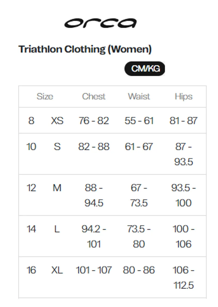This screenshot has width=218, height=307.
Task: Click the XS size label
Action: (x=57, y=121)
